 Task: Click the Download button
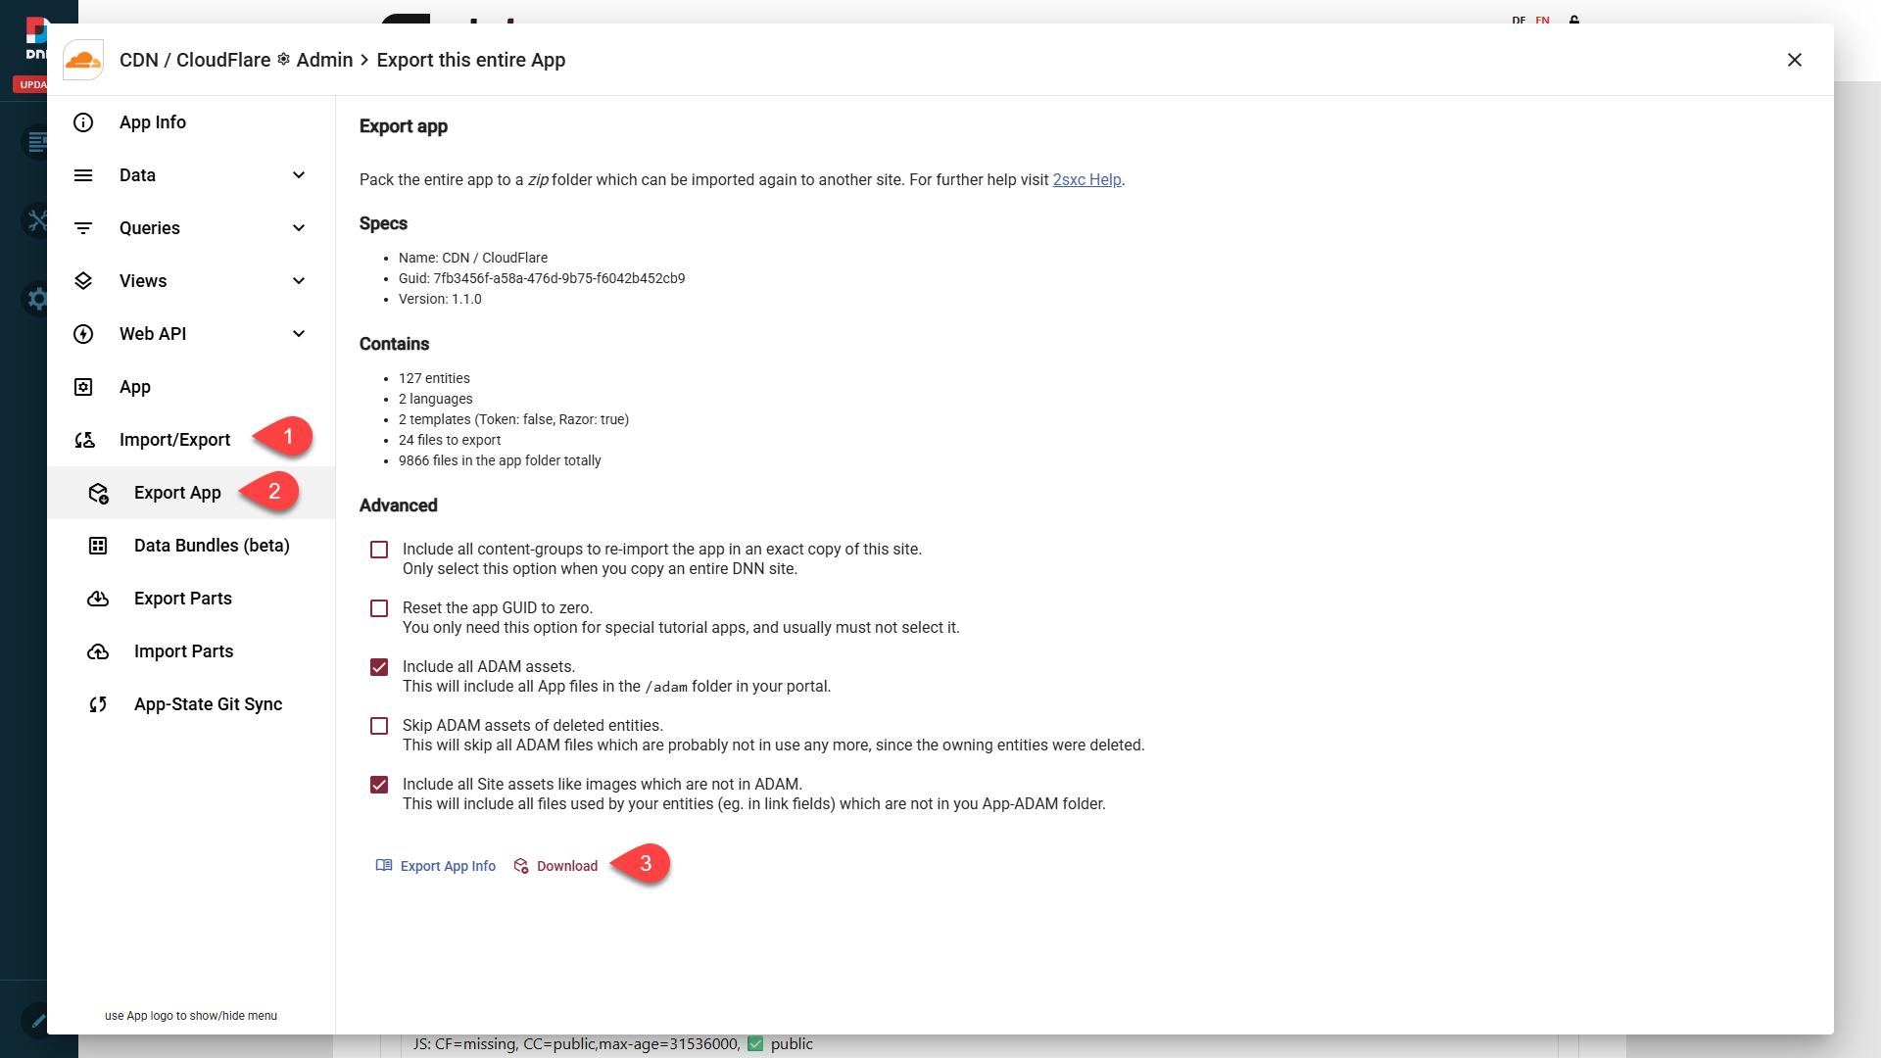pos(555,866)
